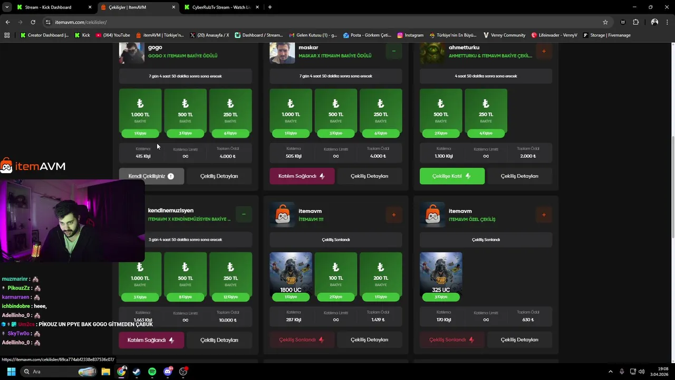Expand hidden system tray icons chevron
Viewport: 675px width, 380px height.
(x=611, y=372)
